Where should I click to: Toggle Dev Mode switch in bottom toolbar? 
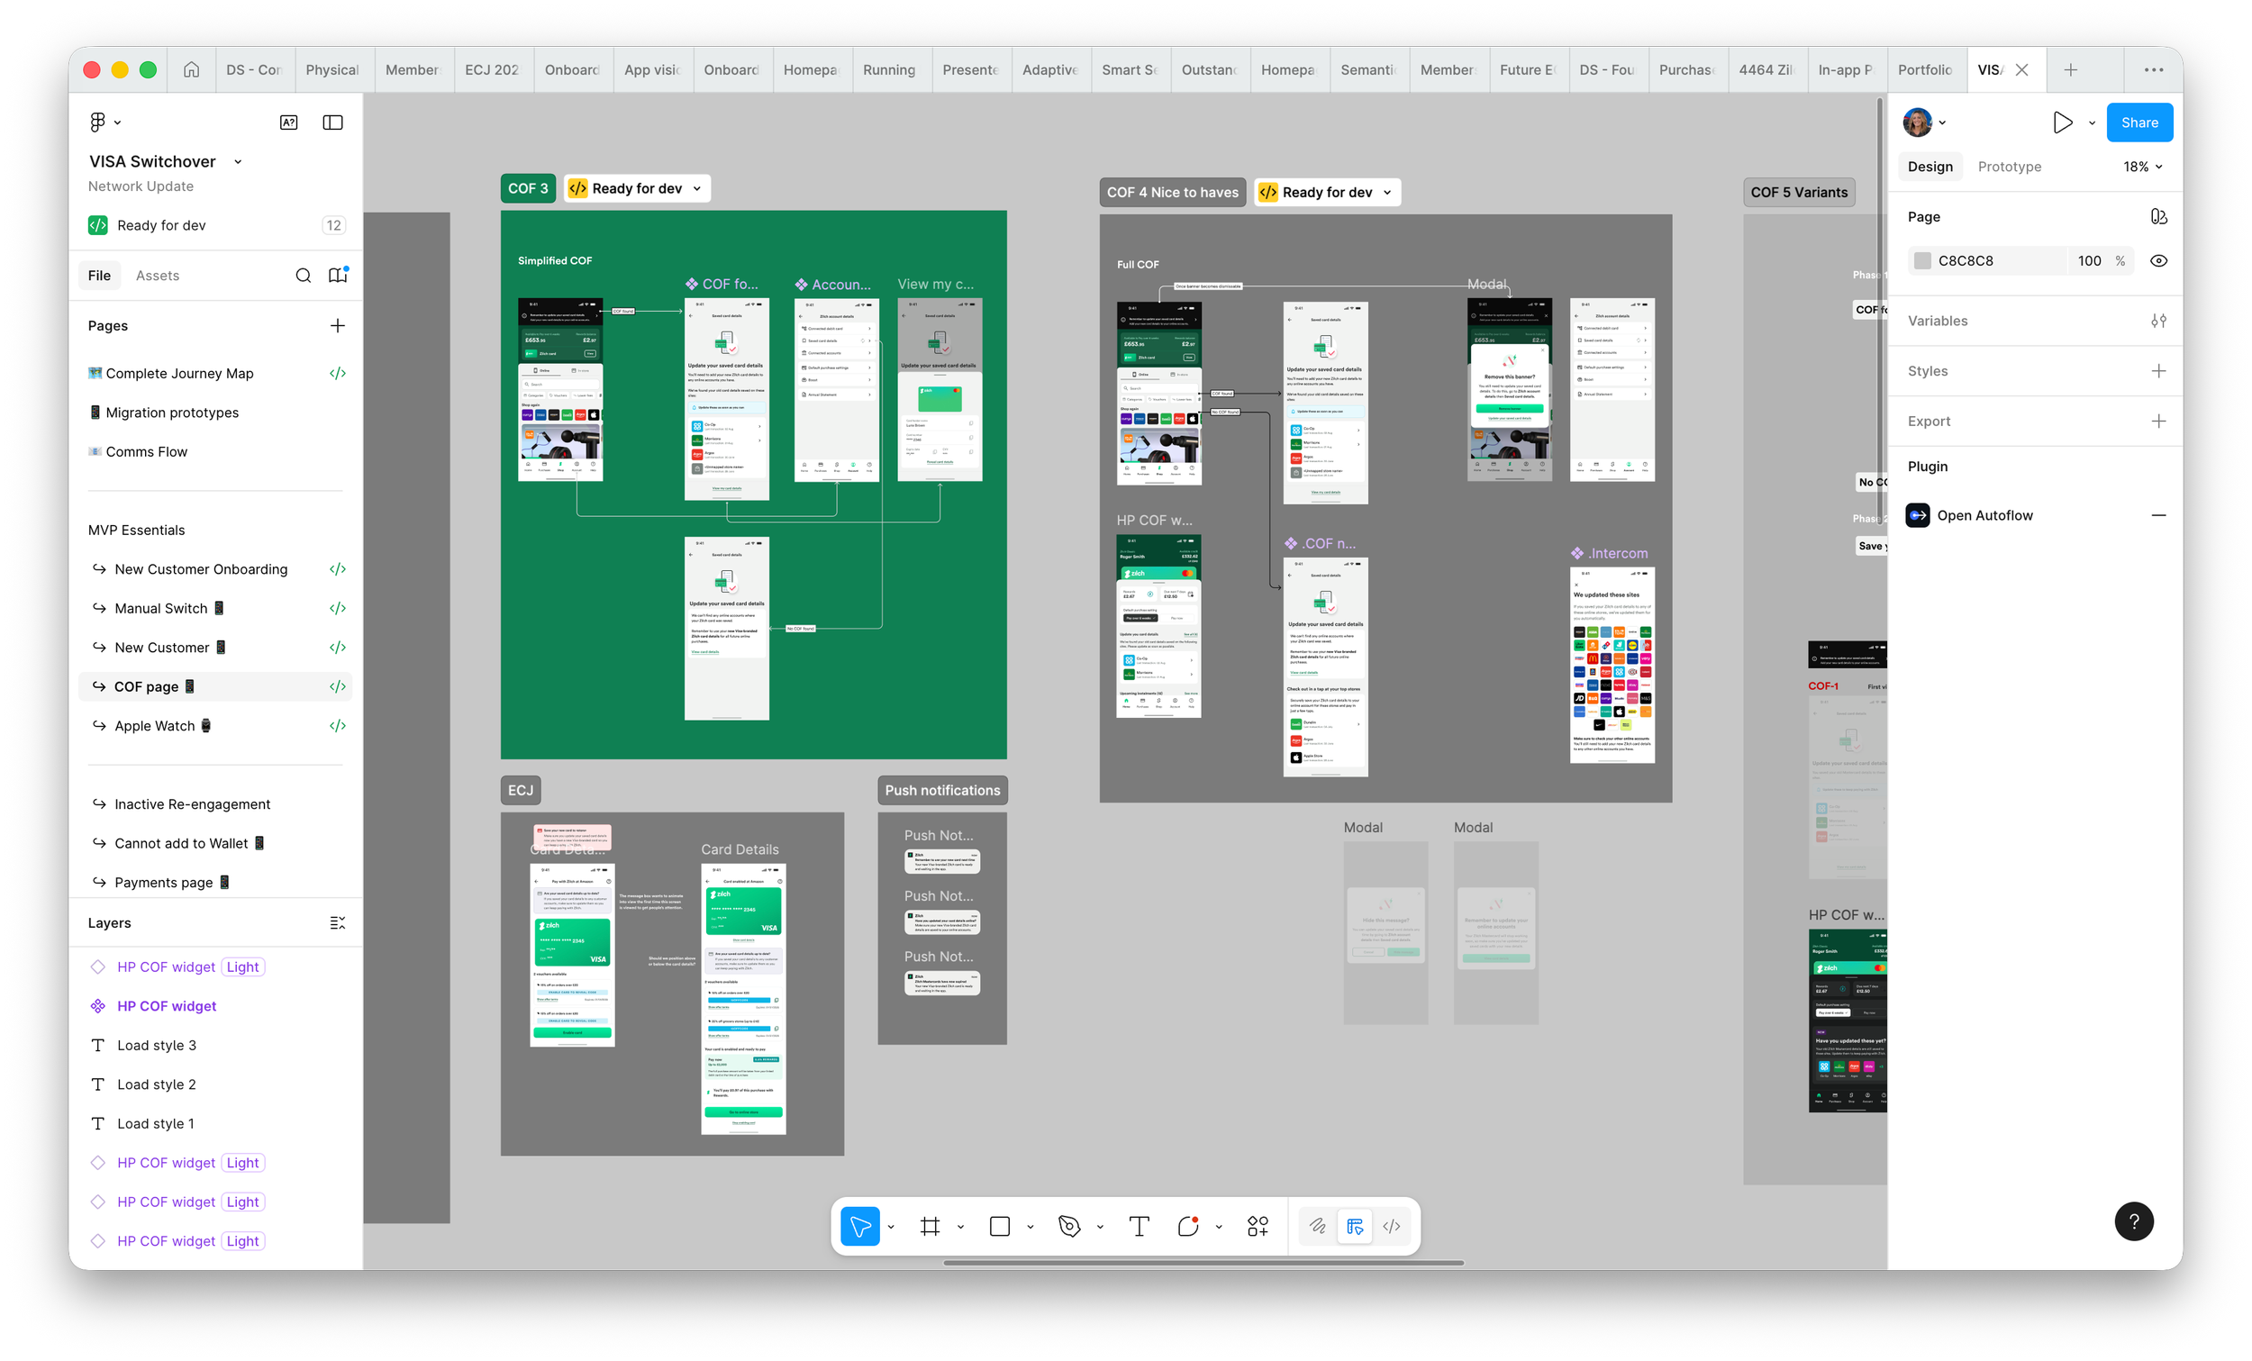pyautogui.click(x=1391, y=1227)
